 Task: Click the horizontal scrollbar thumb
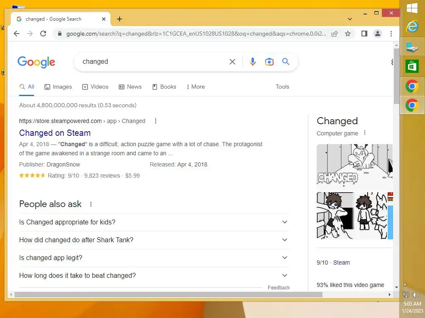168,294
